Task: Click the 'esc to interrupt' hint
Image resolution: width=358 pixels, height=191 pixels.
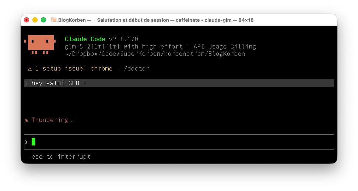Action: [x=61, y=156]
